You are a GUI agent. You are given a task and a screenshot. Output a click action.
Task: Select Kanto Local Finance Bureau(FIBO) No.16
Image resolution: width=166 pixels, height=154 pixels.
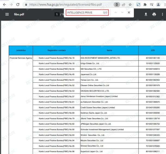coord(57,58)
